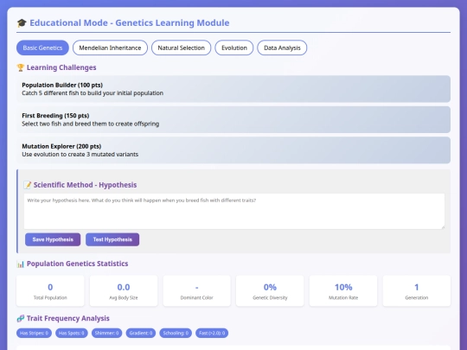The width and height of the screenshot is (467, 350).
Task: Click the trophy icon by Learning Challenges
Action: click(20, 67)
